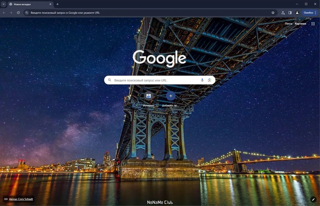Open the Google apps grid
The height and width of the screenshot is (206, 320).
(313, 24)
